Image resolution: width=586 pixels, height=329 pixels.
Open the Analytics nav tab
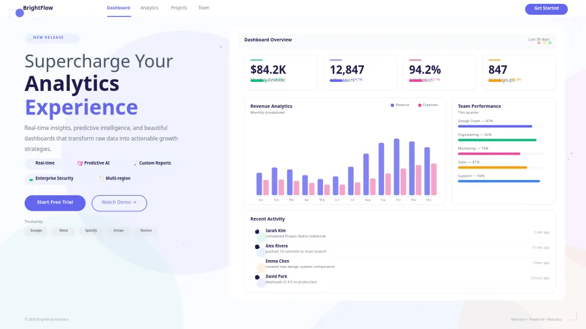pos(149,8)
